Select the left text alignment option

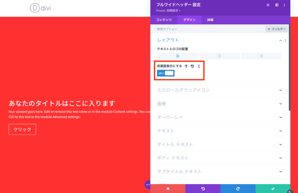tap(178, 56)
